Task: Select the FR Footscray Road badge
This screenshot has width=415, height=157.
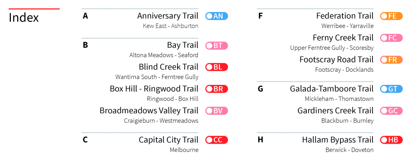Action: point(391,60)
